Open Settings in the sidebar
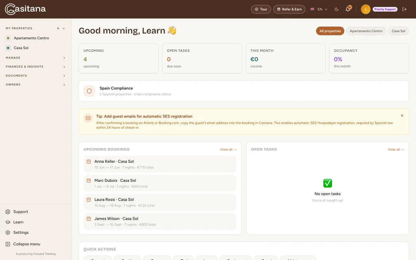Viewport: 416px width, 260px height. point(21,232)
